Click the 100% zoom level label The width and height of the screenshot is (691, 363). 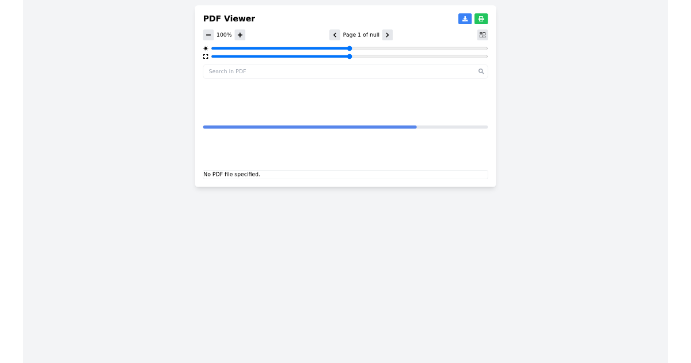click(x=224, y=35)
